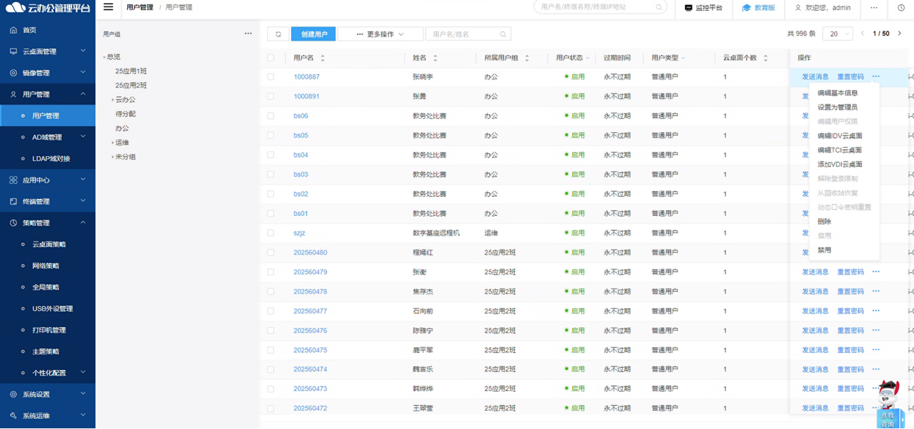Check the box for user 1000891
The height and width of the screenshot is (429, 914).
(x=271, y=96)
